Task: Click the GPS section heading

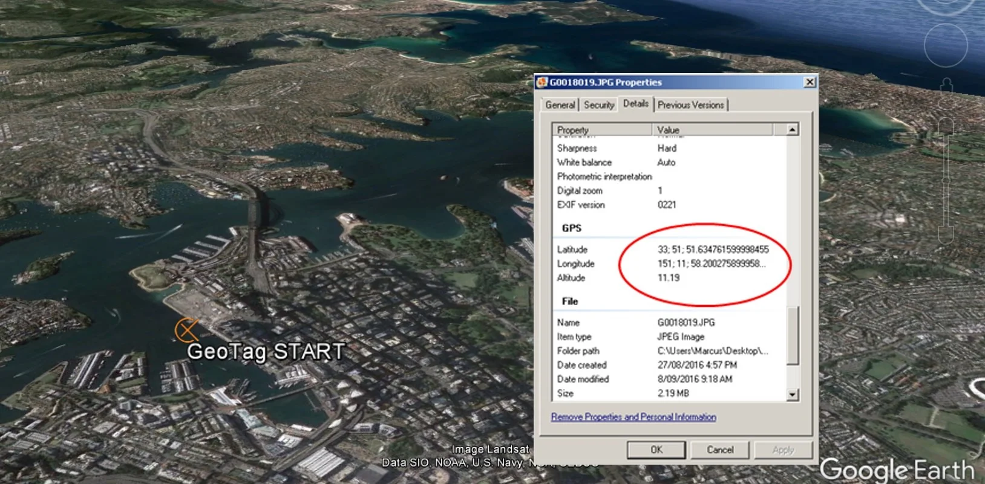Action: [x=572, y=228]
